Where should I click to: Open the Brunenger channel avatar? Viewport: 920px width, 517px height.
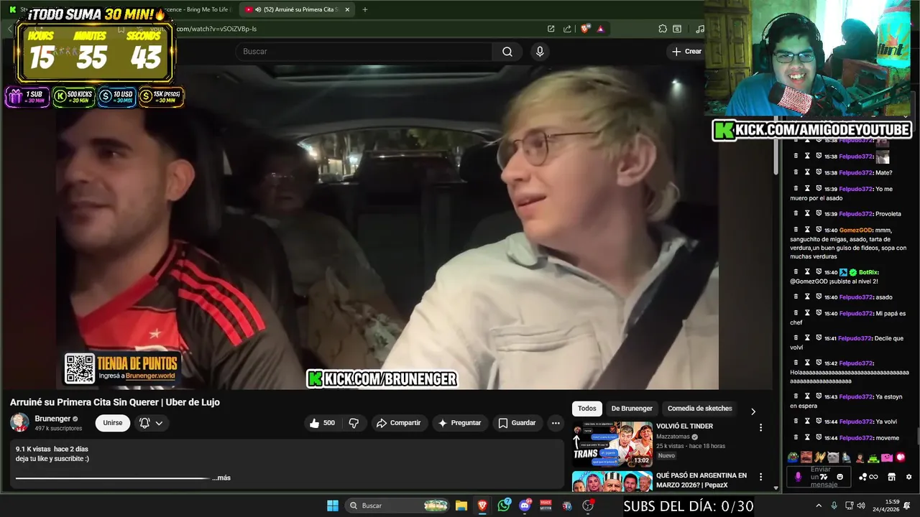click(19, 422)
